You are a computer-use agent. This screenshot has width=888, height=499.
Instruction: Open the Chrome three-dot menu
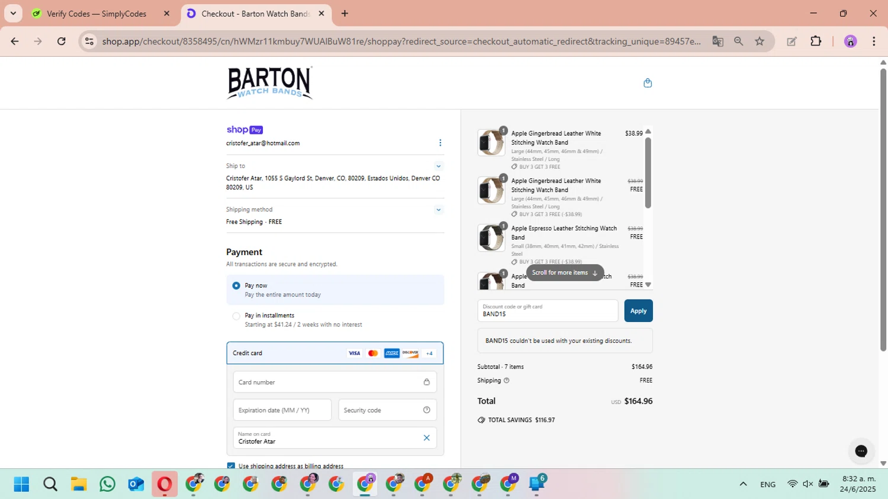(x=874, y=41)
